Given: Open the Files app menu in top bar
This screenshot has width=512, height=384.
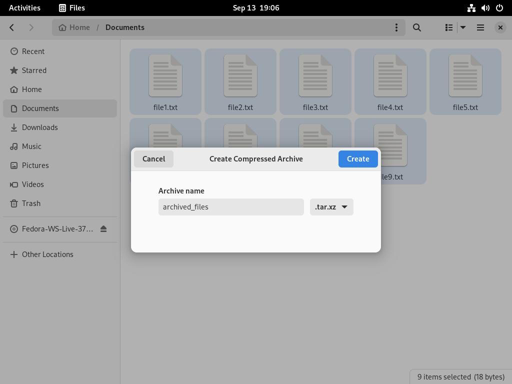Looking at the screenshot, I should [72, 8].
